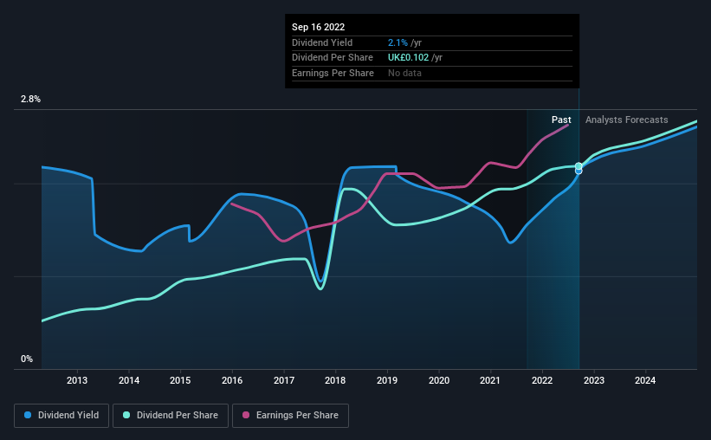Click the pink Earnings Per Share legend dot
Image resolution: width=711 pixels, height=440 pixels.
[x=246, y=415]
